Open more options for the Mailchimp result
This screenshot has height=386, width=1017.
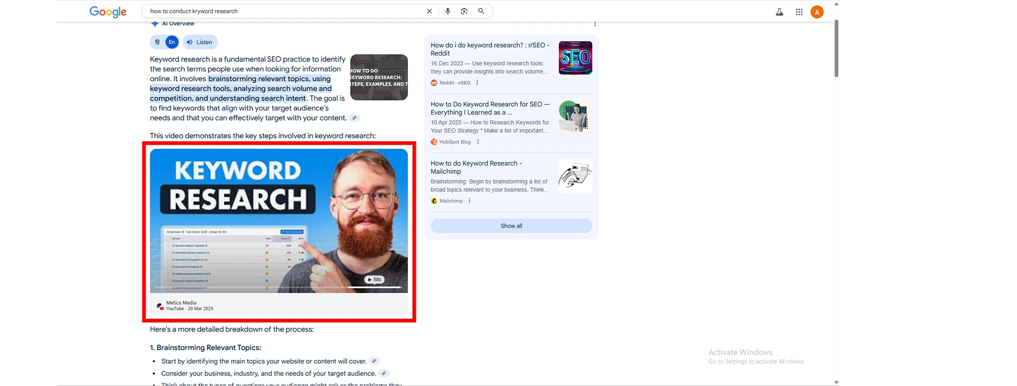pos(469,201)
